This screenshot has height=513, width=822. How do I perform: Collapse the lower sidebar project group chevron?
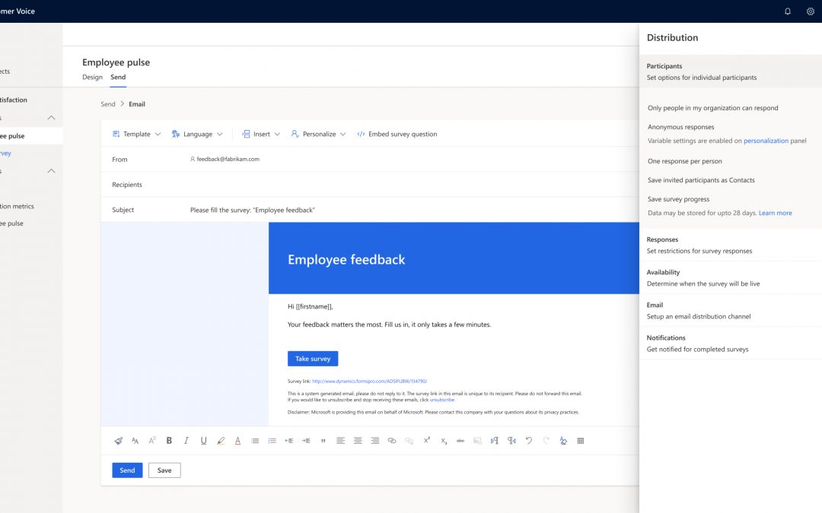[52, 171]
